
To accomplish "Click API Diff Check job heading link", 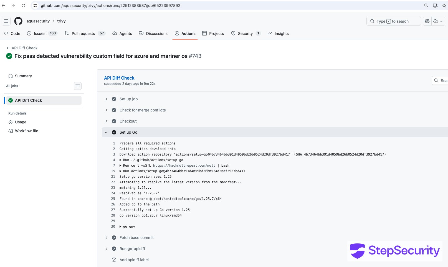I will click(x=119, y=78).
